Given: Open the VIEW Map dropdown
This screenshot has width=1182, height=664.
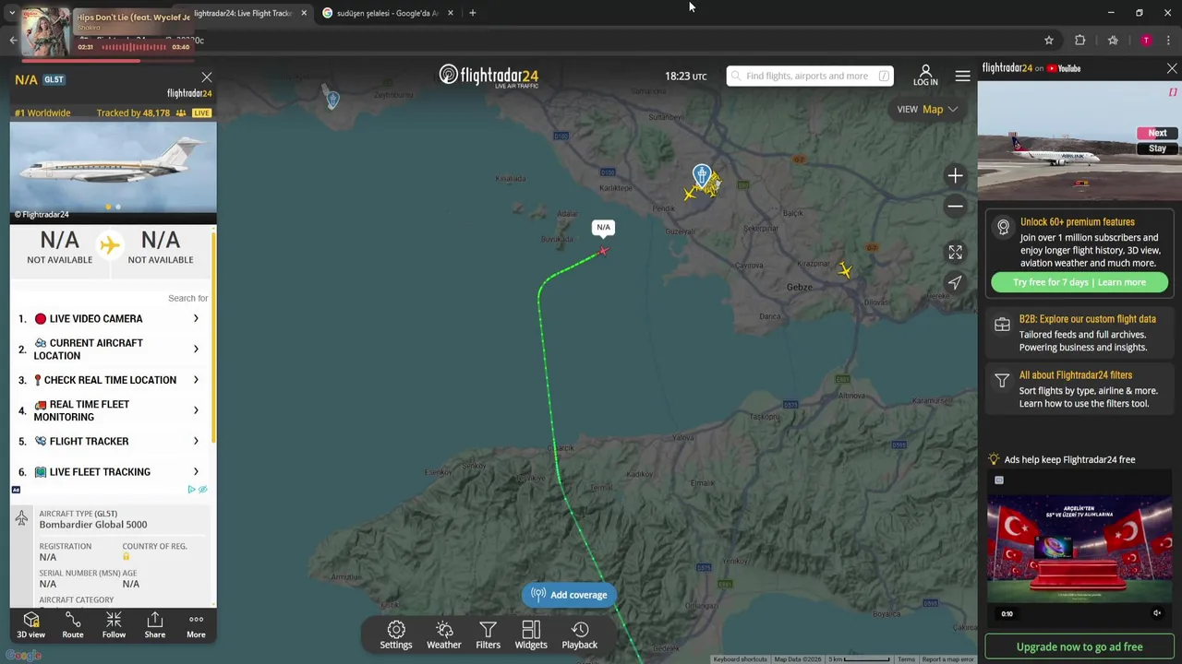Looking at the screenshot, I should 928,110.
